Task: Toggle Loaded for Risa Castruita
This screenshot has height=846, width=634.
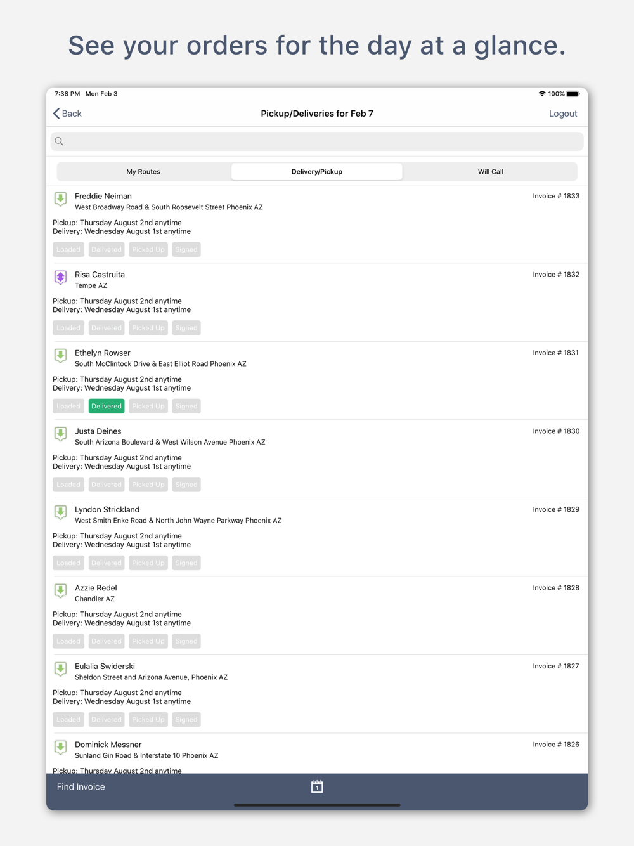Action: 68,328
